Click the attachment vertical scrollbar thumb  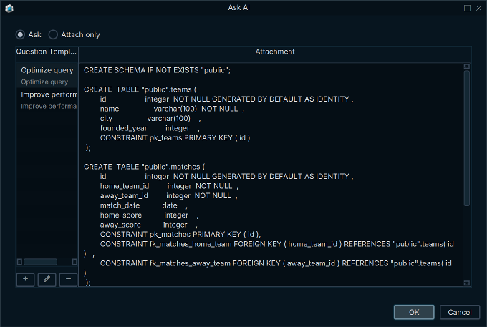coord(466,138)
